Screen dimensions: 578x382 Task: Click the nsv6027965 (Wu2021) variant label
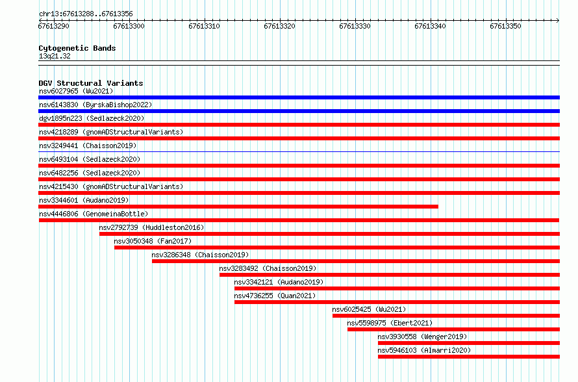pos(76,91)
